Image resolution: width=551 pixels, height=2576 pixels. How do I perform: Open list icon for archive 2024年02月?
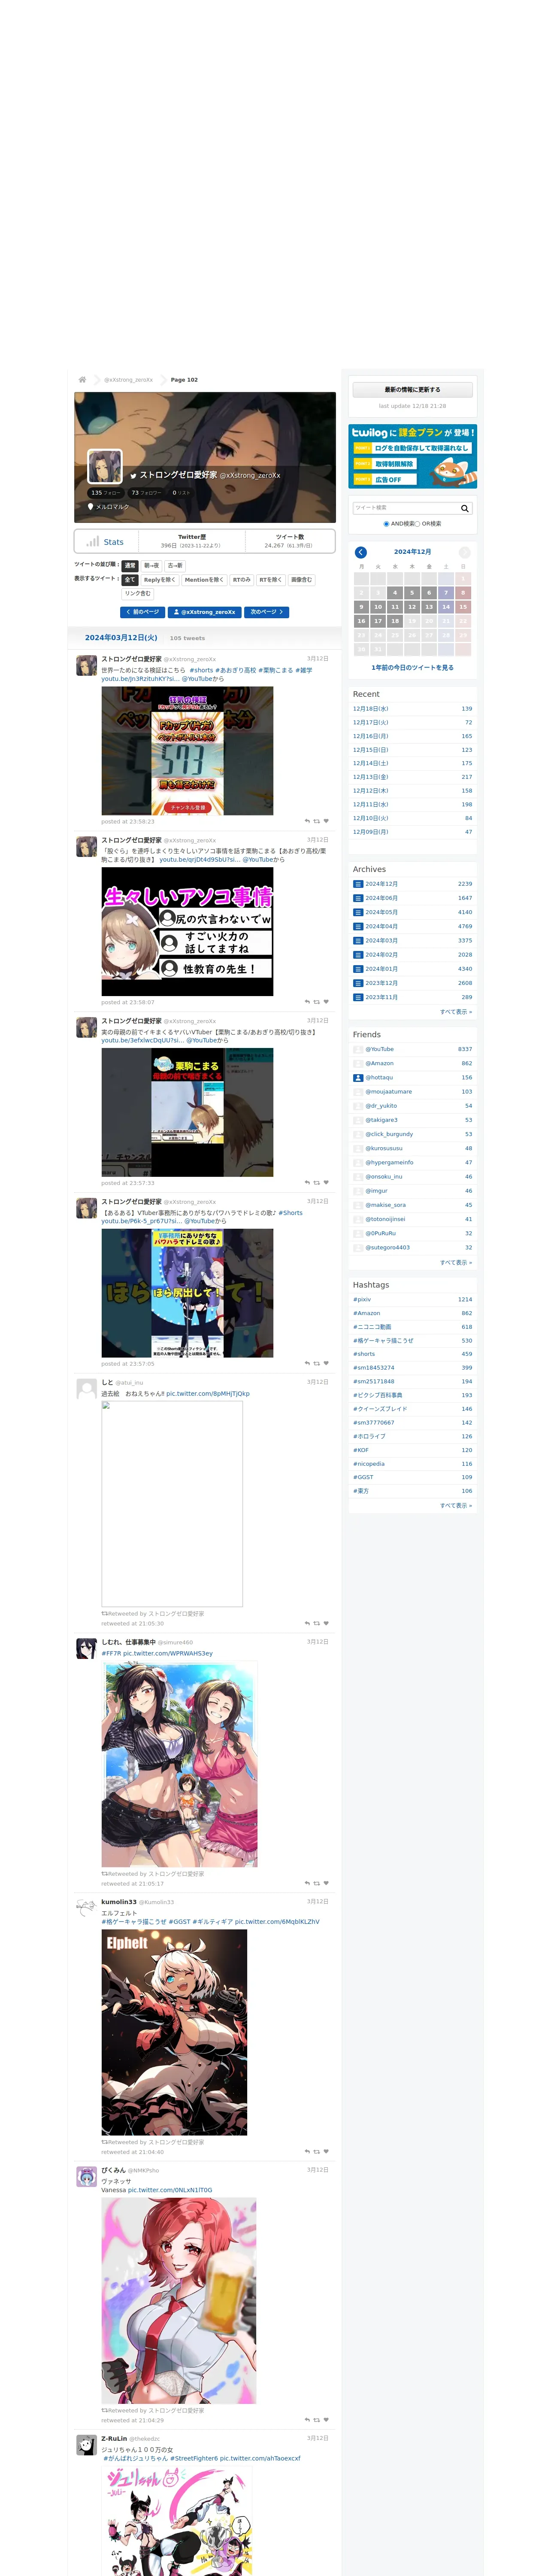pos(358,955)
